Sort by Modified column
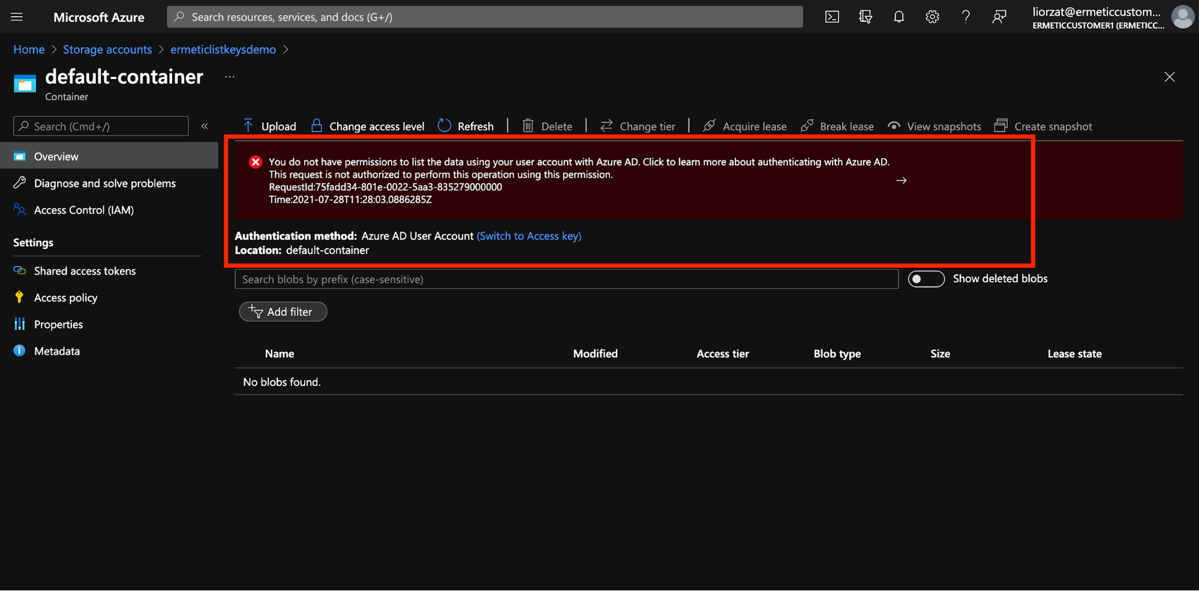Image resolution: width=1199 pixels, height=591 pixels. click(595, 354)
